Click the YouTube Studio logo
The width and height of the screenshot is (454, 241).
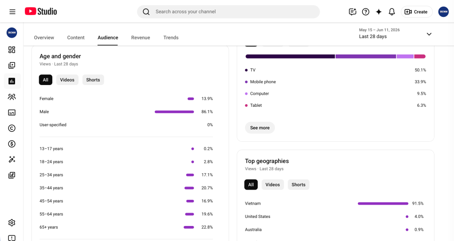click(41, 12)
